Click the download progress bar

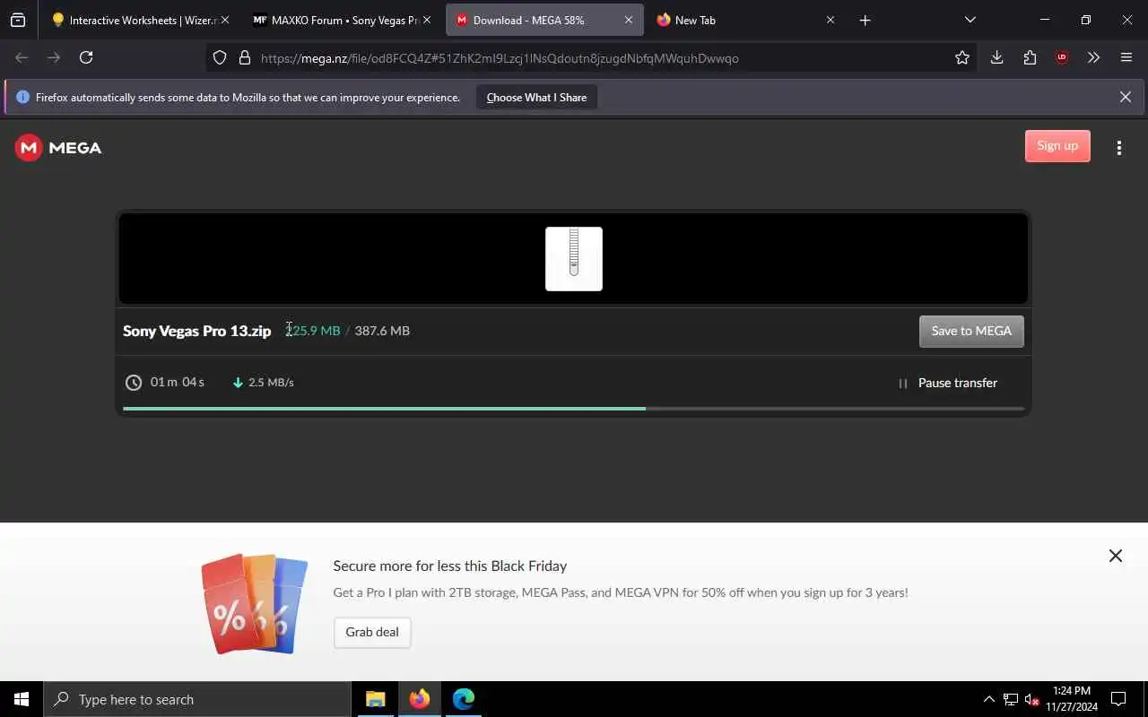[x=574, y=409]
